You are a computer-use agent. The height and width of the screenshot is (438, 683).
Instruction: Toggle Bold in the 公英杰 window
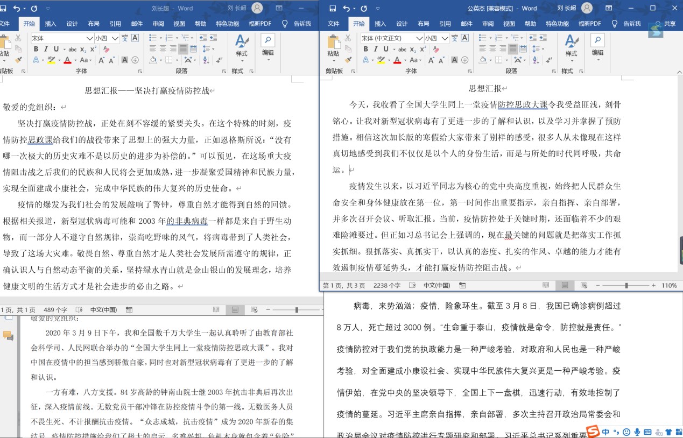click(366, 49)
